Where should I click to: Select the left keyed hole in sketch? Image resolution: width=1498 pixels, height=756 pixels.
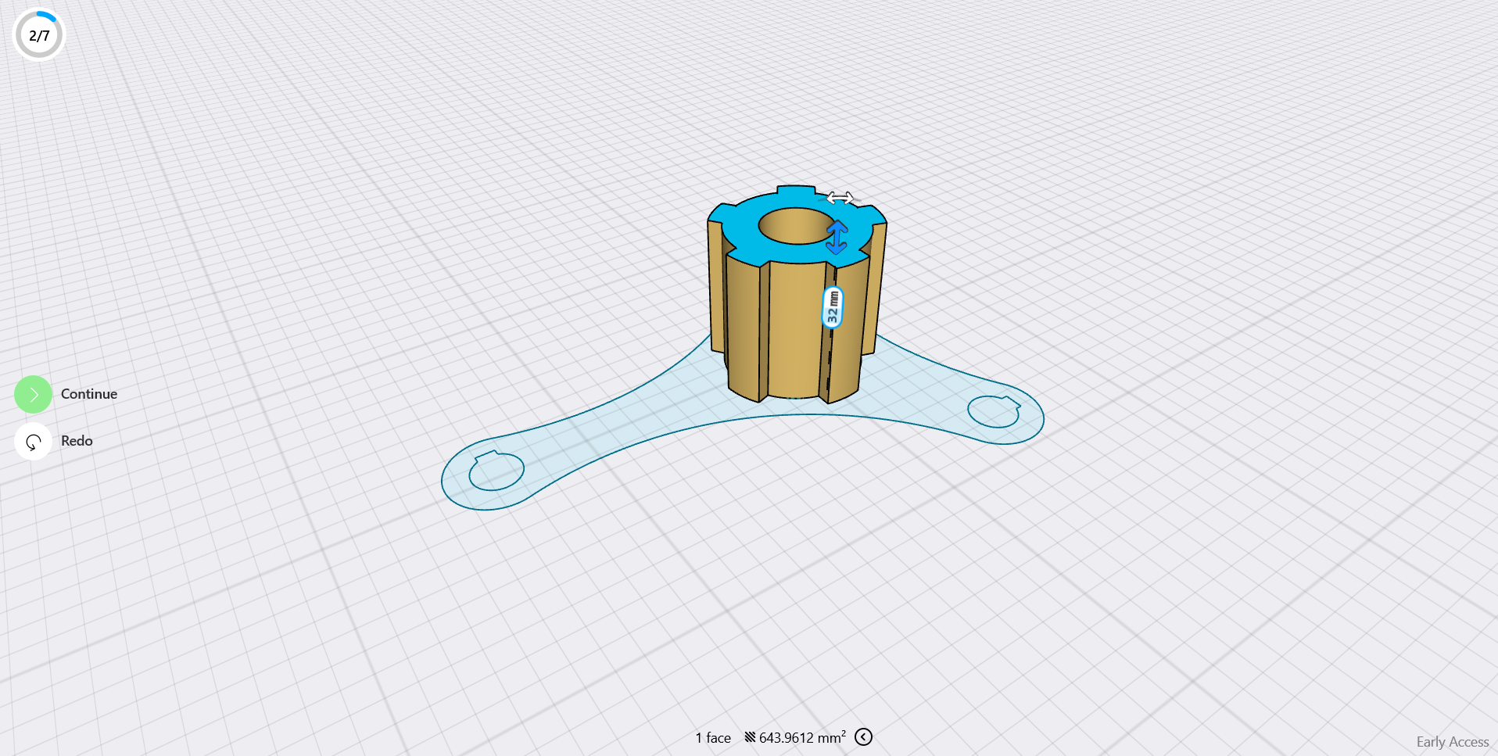(496, 471)
